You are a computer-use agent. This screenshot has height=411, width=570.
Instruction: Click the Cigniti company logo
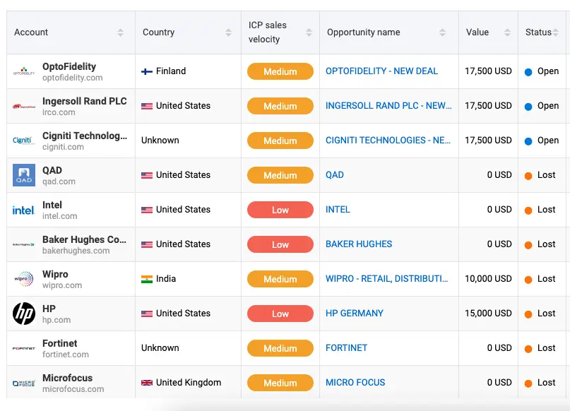(24, 141)
